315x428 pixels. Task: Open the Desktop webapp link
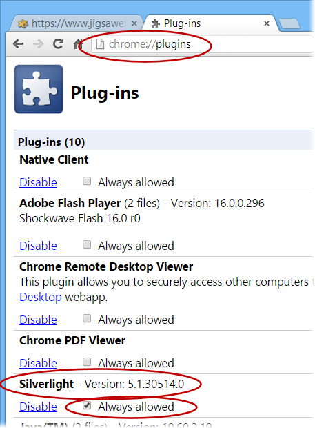tap(41, 297)
